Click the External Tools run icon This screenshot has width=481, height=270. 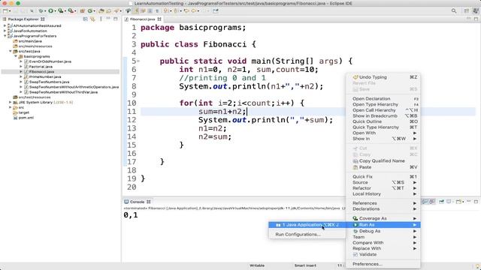71,11
